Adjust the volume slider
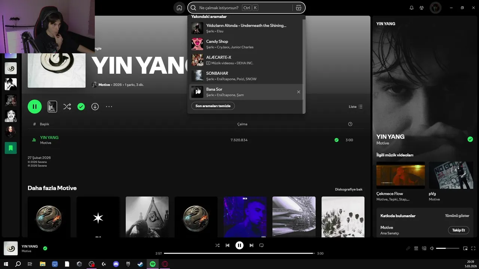Image resolution: width=479 pixels, height=269 pixels. coord(448,248)
